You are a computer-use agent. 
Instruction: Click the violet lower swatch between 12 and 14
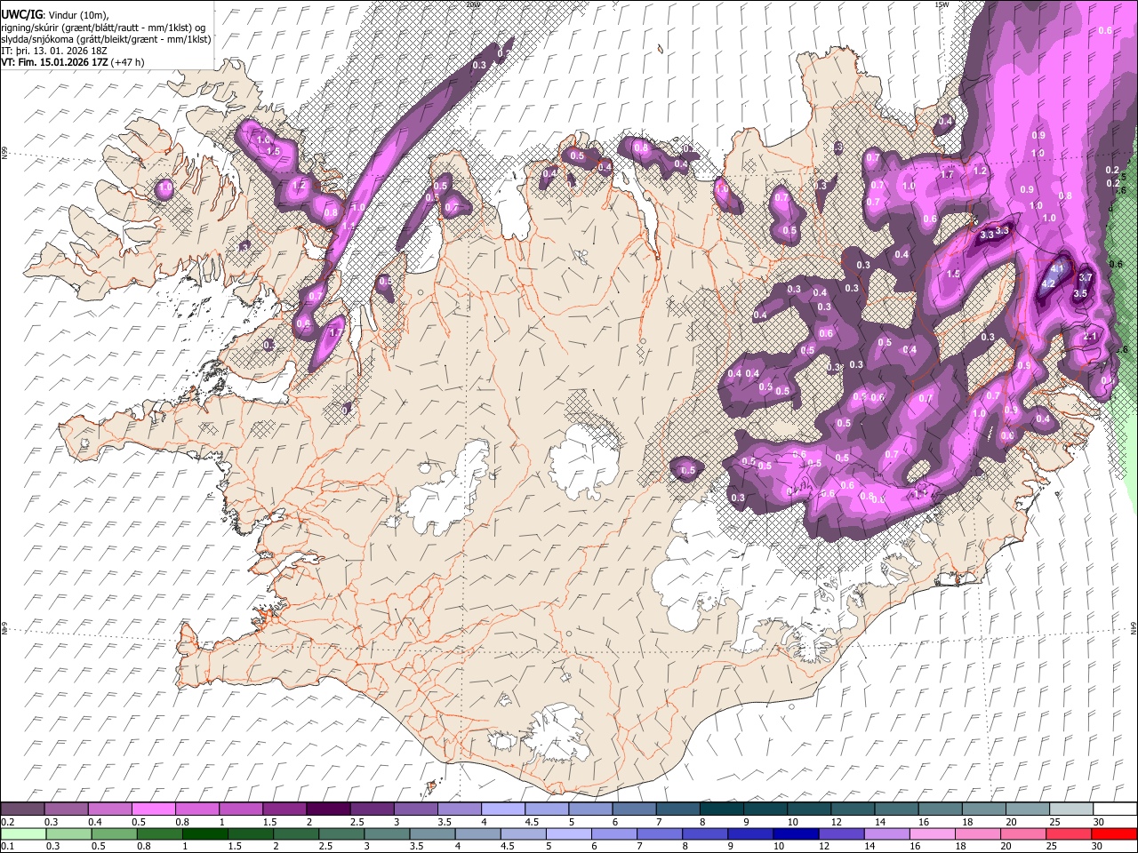(x=841, y=834)
